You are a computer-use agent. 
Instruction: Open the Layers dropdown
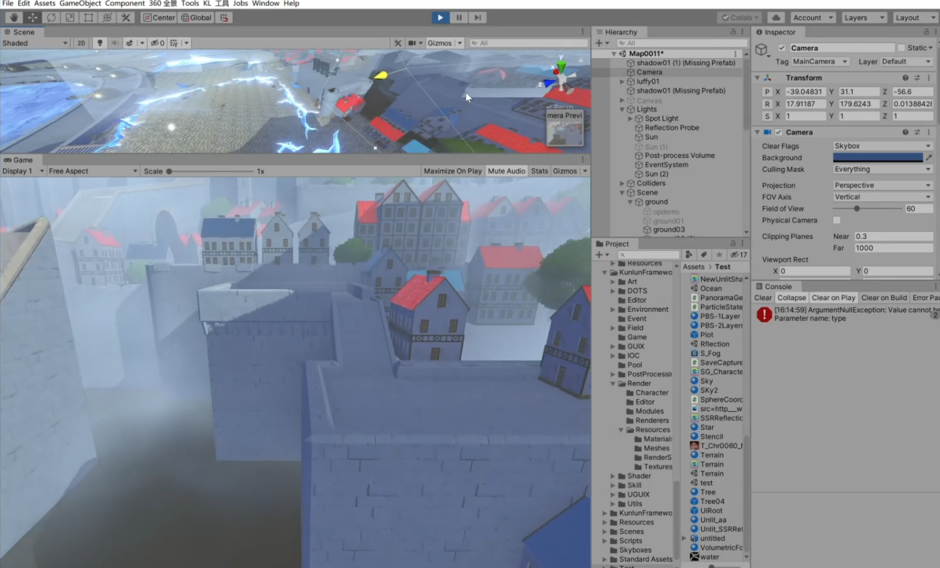[864, 17]
